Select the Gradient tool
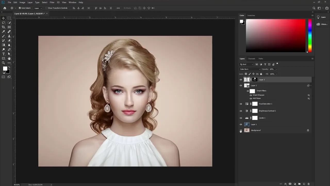The width and height of the screenshot is (330, 186). click(4, 45)
